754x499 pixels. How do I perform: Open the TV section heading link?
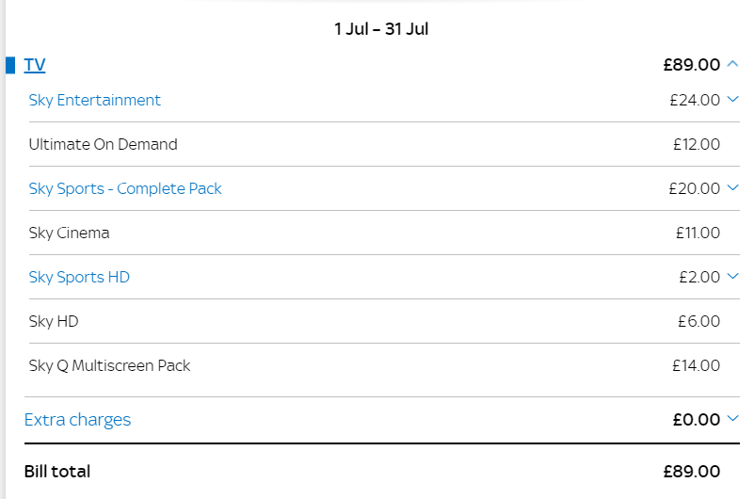coord(35,65)
